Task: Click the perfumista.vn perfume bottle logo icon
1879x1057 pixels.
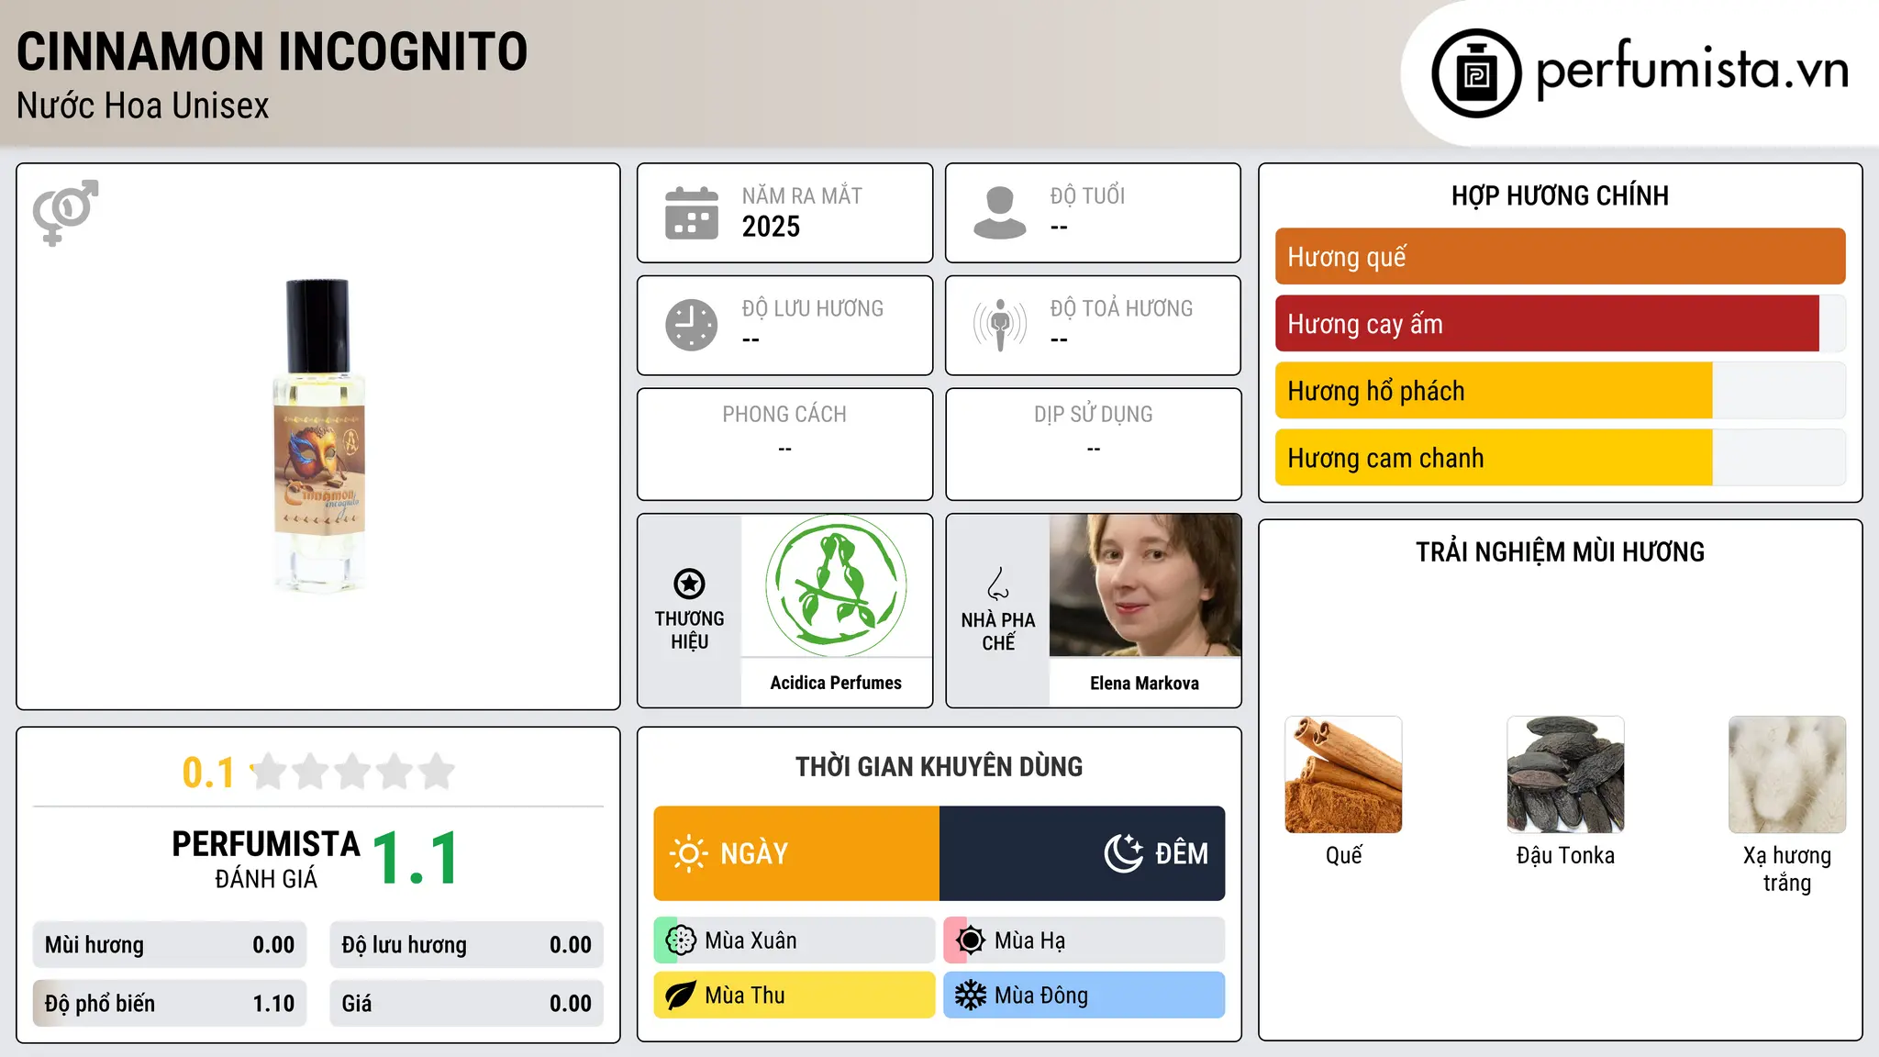Action: click(1476, 73)
